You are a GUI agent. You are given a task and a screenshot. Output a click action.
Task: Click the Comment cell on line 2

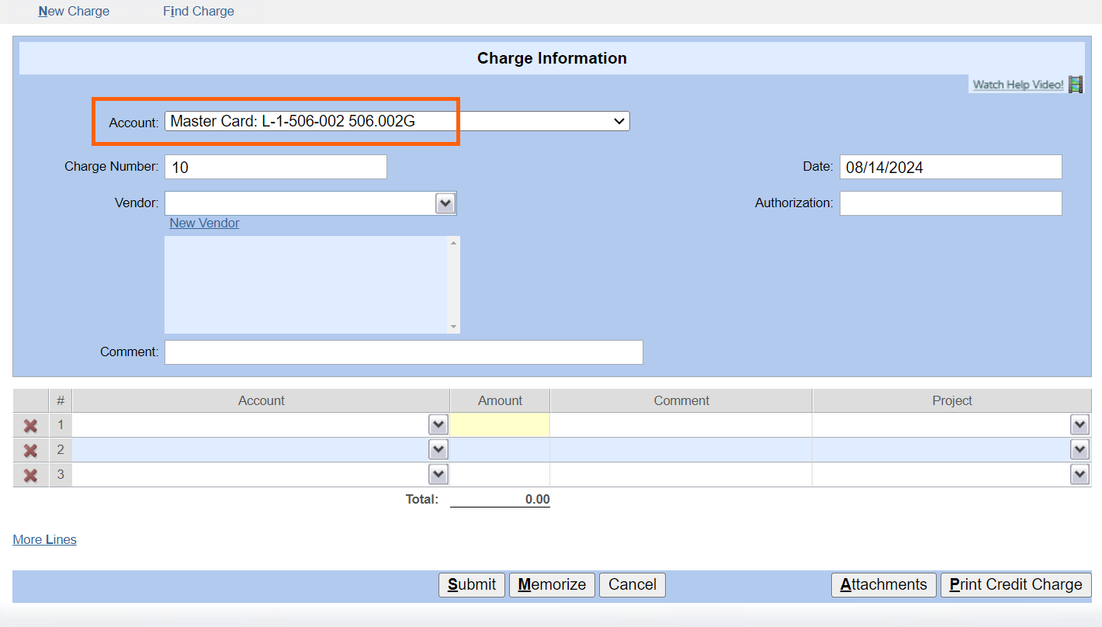tap(681, 450)
